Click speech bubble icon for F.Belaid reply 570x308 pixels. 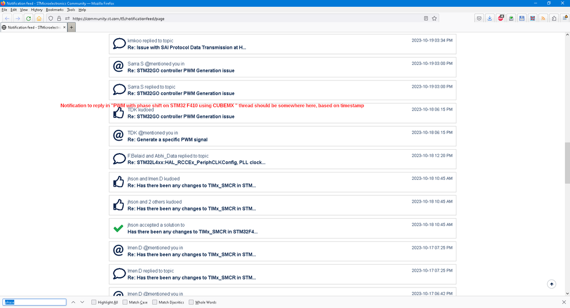pos(119,158)
